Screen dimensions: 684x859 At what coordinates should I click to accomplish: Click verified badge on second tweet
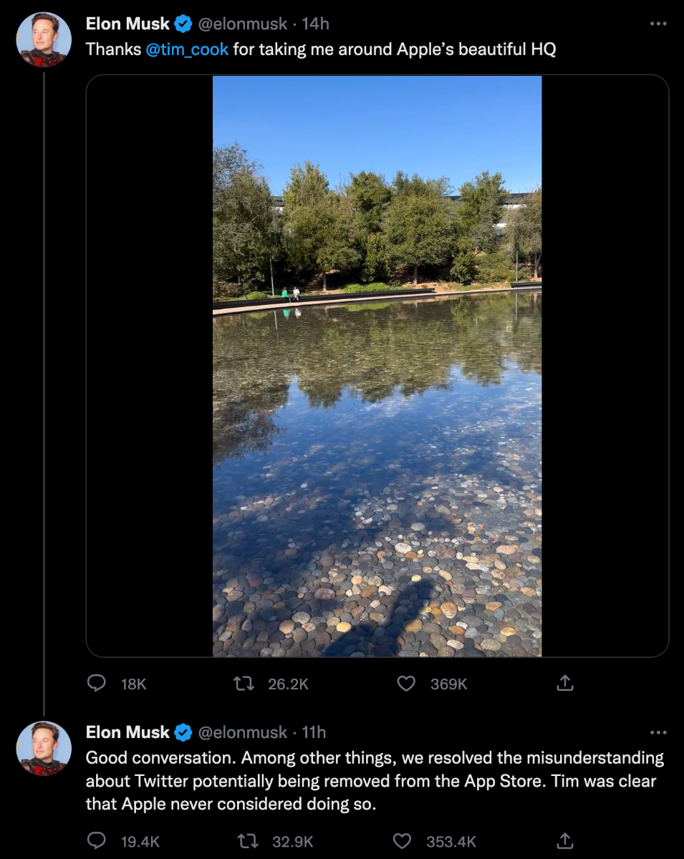click(183, 732)
